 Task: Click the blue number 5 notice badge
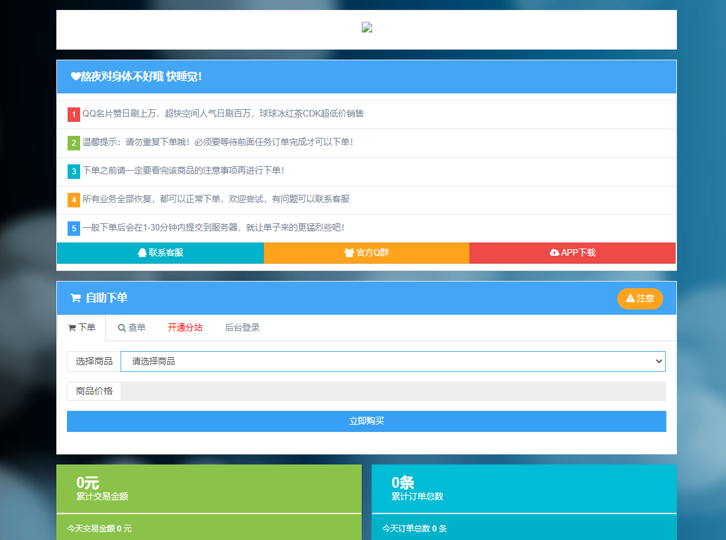click(x=74, y=229)
